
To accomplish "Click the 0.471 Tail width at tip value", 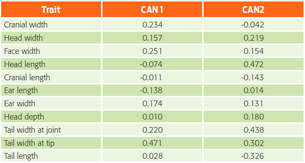I will (152, 143).
